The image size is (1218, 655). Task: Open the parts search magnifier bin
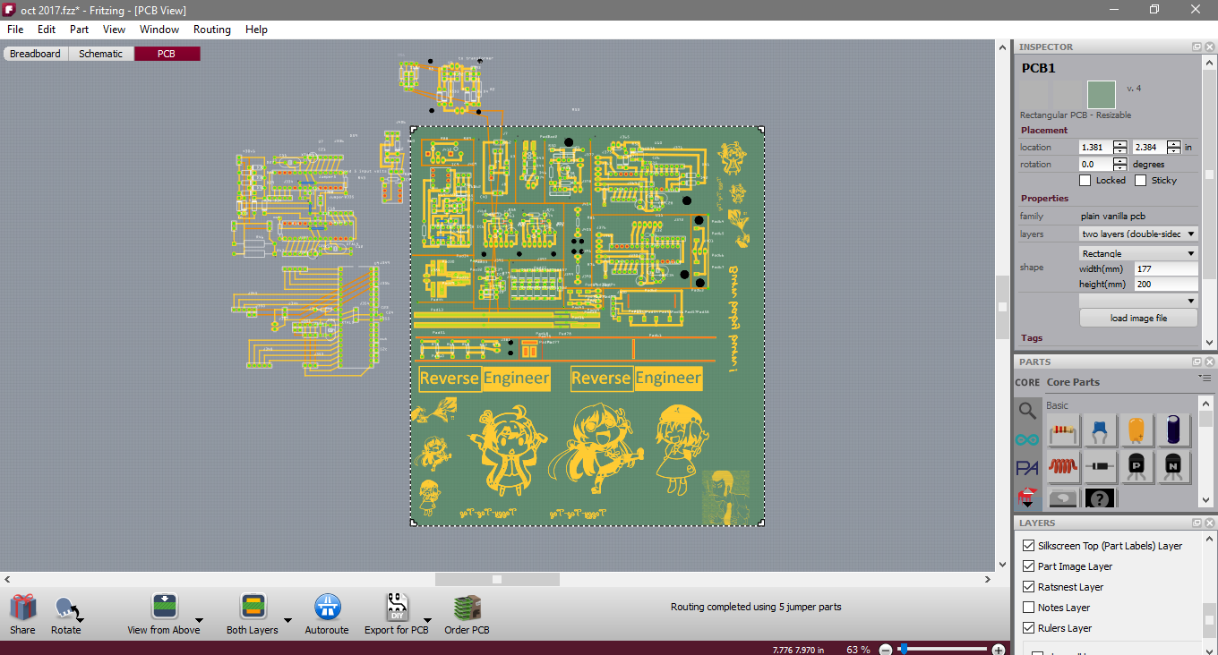pos(1027,412)
